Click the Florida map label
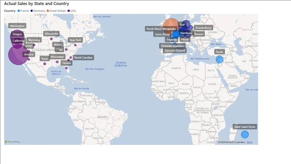Image resolution: width=291 pixels, height=164 pixels. point(66,63)
